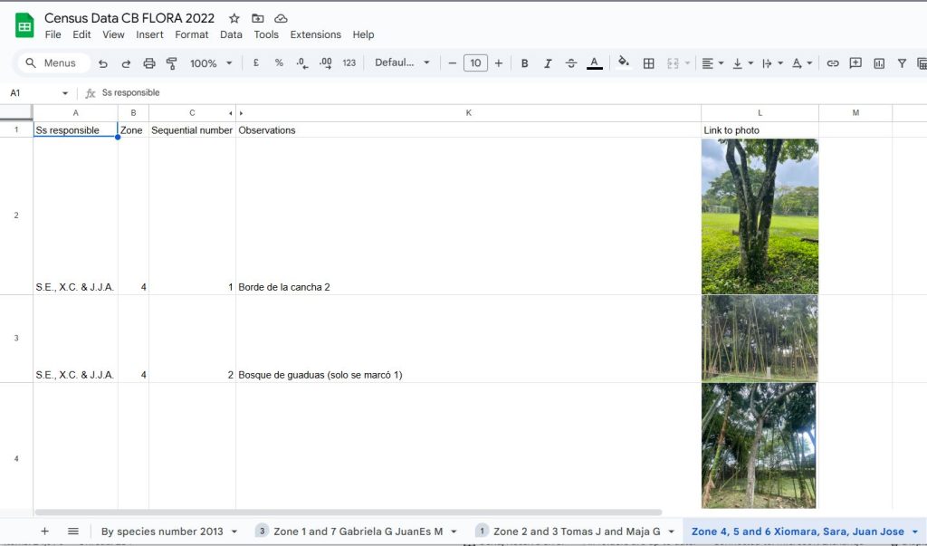The height and width of the screenshot is (546, 927).
Task: Click the undo arrow
Action: click(x=103, y=63)
